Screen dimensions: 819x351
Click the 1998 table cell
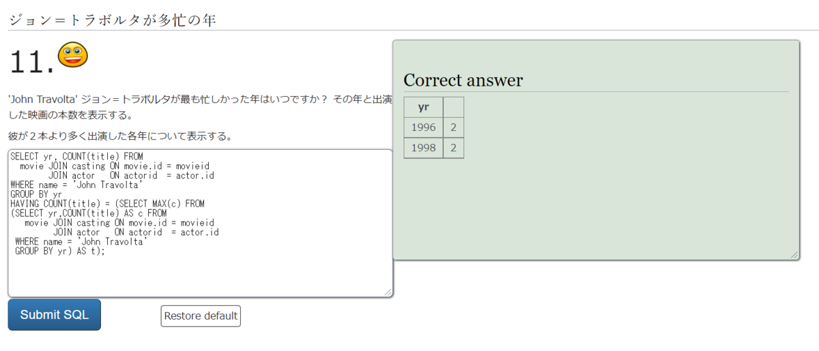(x=423, y=148)
